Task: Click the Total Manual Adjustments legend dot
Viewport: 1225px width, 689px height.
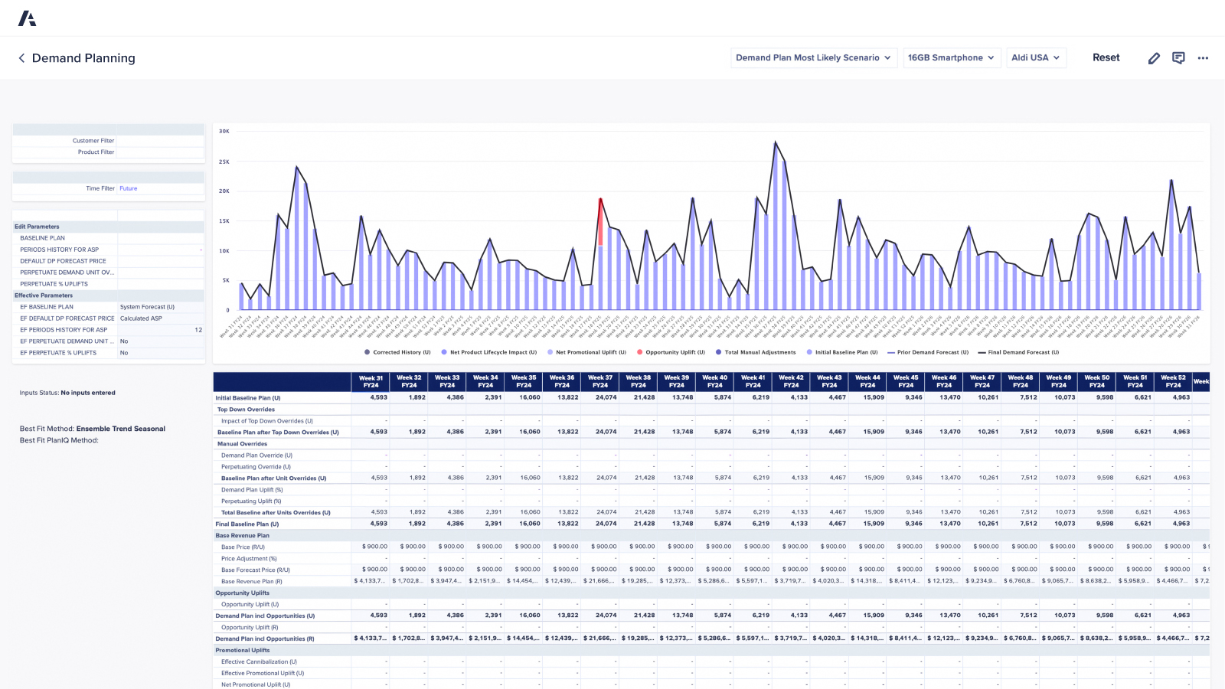Action: [x=718, y=352]
